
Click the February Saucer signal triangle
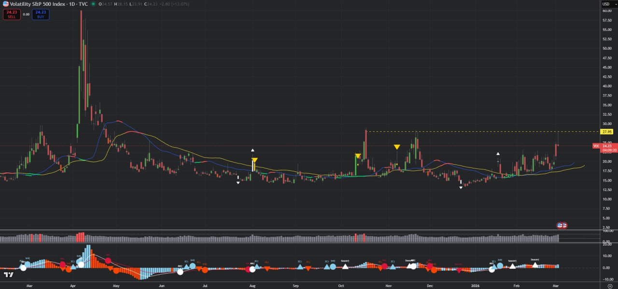click(534, 264)
